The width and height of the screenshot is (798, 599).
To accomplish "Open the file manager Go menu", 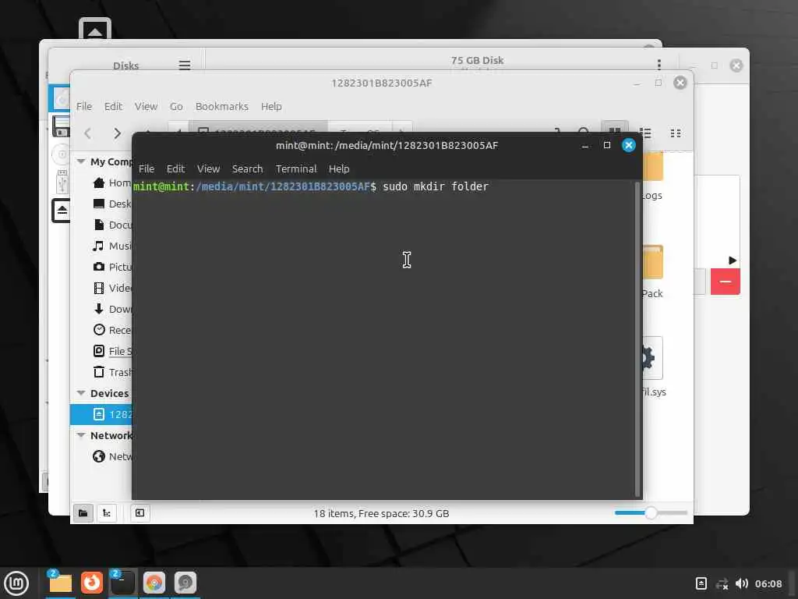I will click(x=176, y=106).
